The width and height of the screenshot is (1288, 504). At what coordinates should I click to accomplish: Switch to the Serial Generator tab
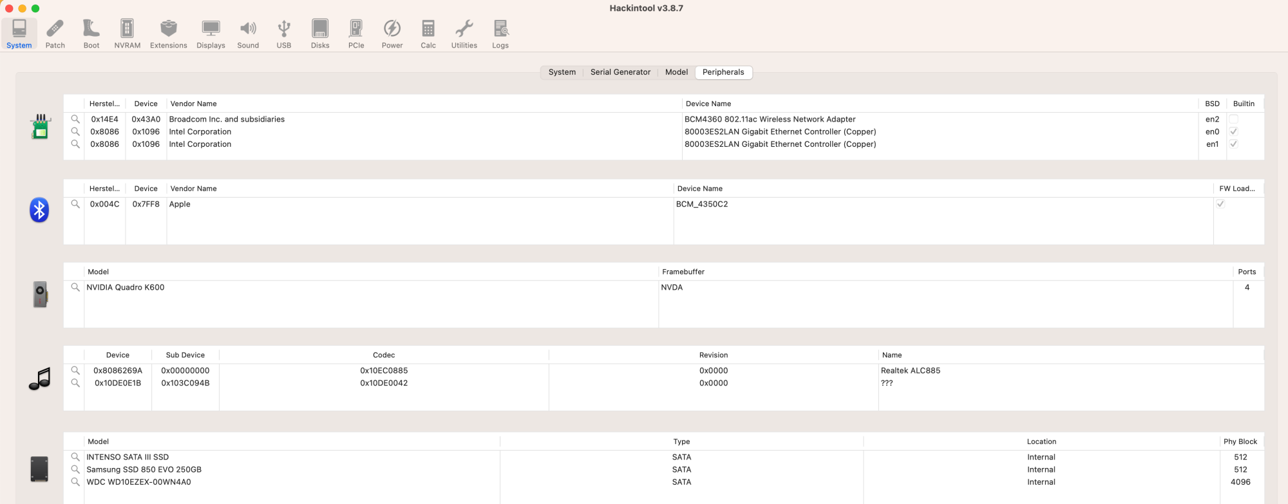pos(620,72)
